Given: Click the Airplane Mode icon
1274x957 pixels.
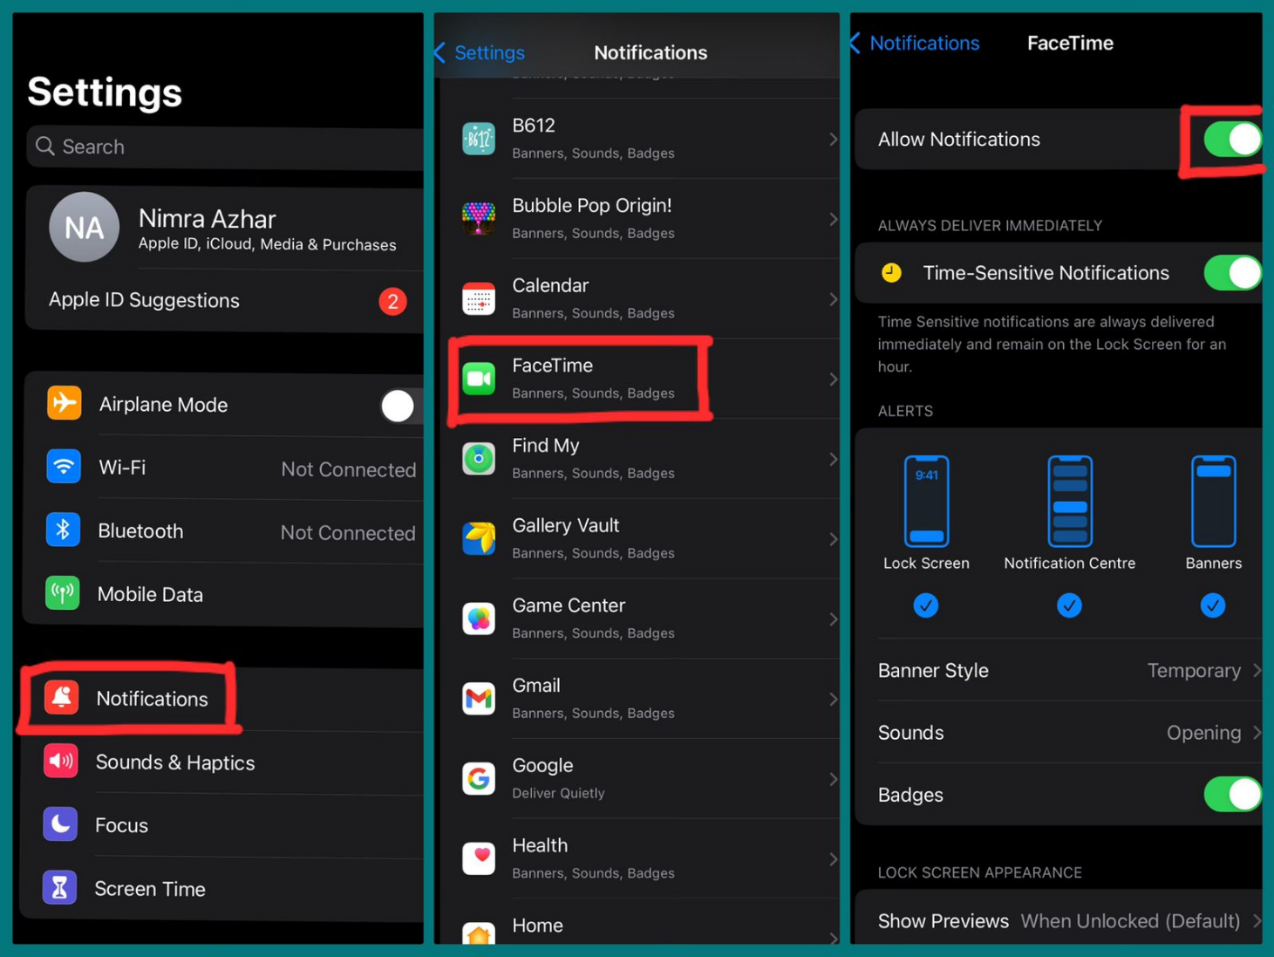Looking at the screenshot, I should pyautogui.click(x=62, y=403).
